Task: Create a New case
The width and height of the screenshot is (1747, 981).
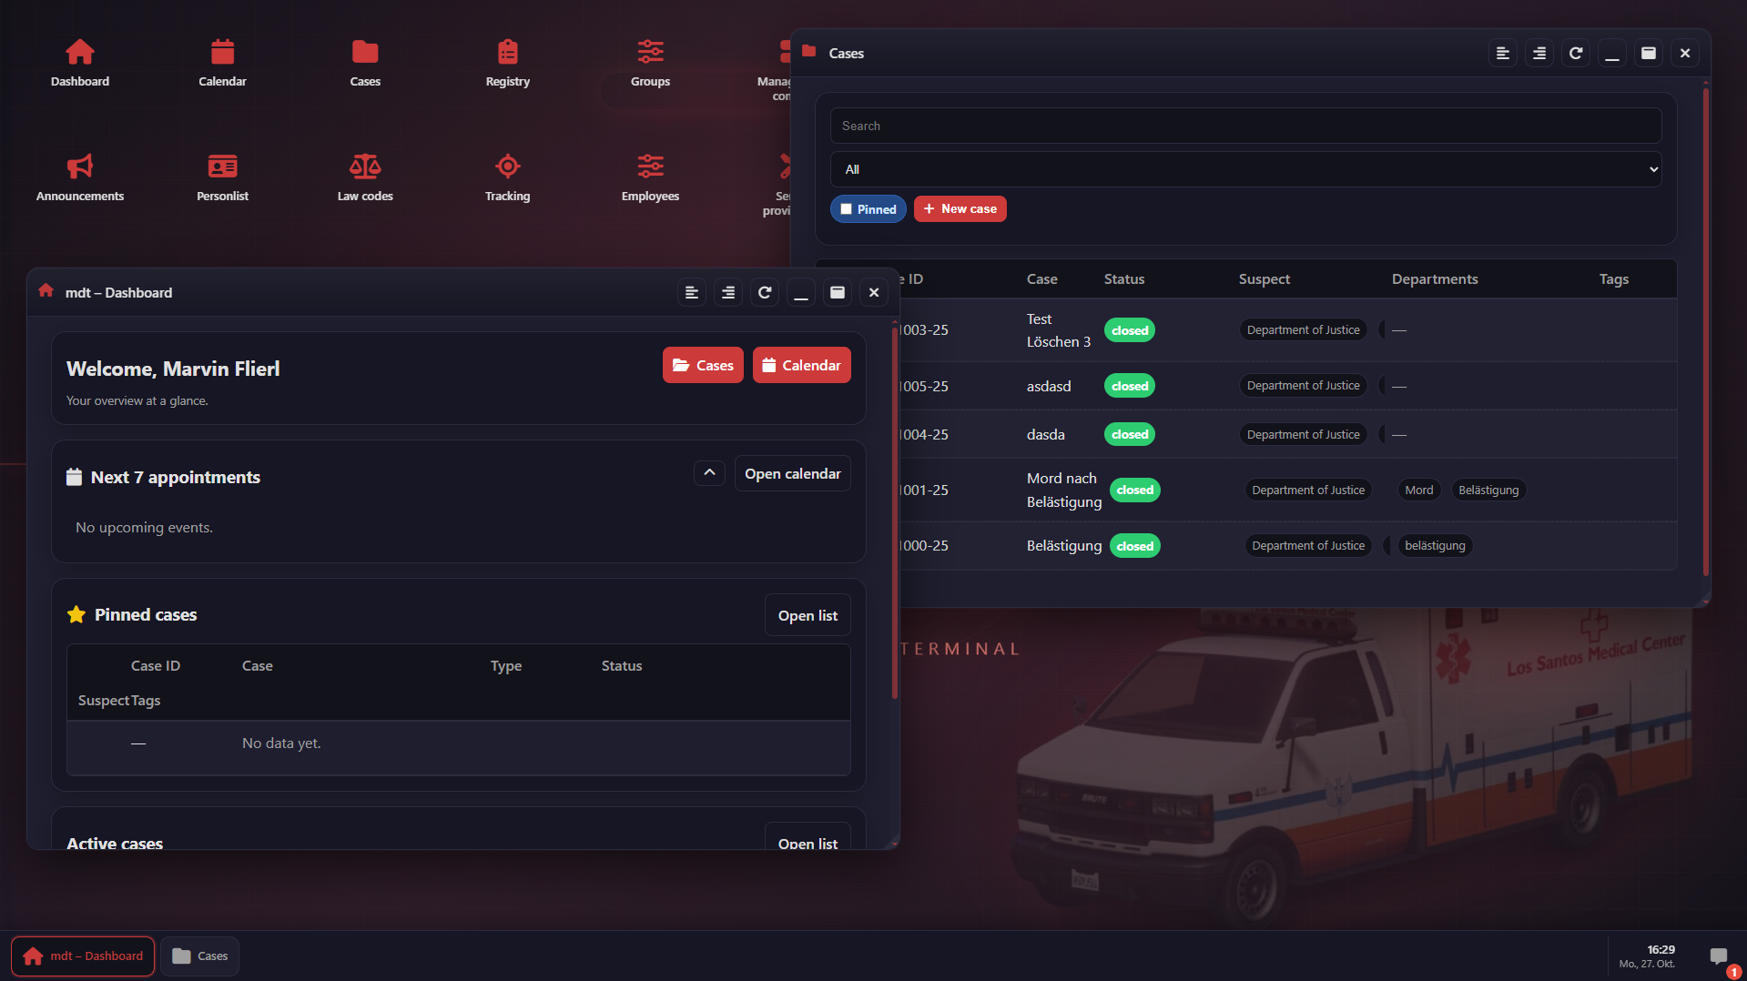Action: [x=960, y=209]
